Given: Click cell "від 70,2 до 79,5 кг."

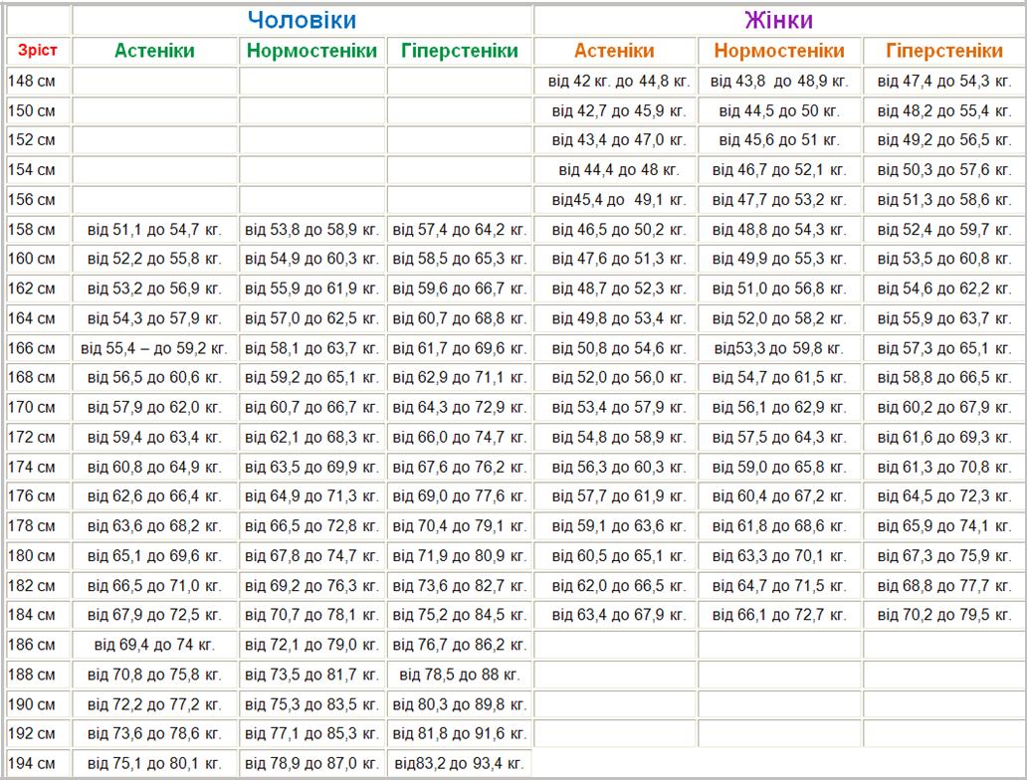Looking at the screenshot, I should coord(944,615).
